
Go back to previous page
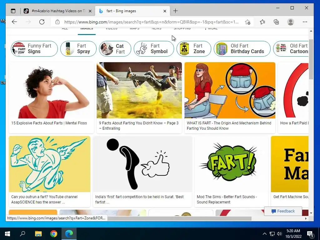click(14, 22)
